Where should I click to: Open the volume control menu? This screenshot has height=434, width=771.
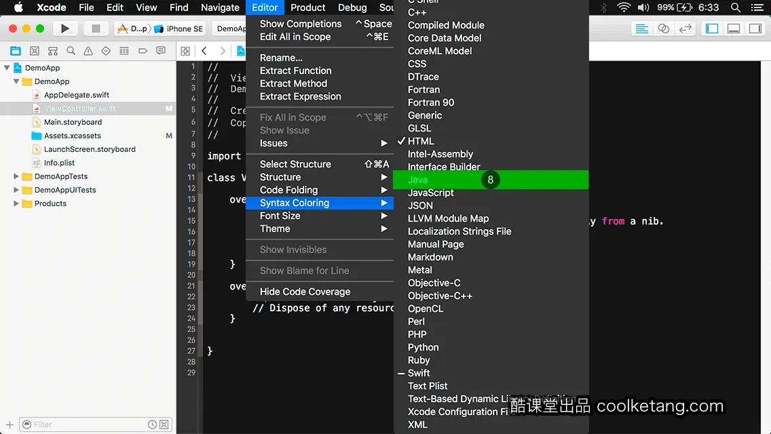tap(643, 7)
